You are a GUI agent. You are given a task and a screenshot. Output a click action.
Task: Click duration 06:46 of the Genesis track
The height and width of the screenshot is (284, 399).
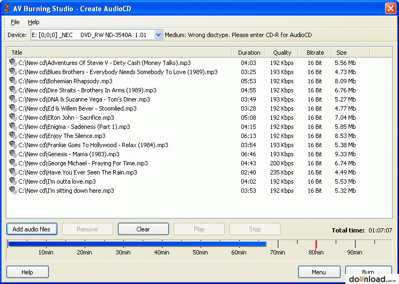(248, 155)
